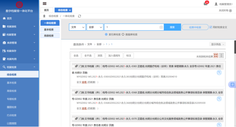The image size is (236, 127).
Task: Select 基本检索 in the search panel
Action: tap(50, 29)
